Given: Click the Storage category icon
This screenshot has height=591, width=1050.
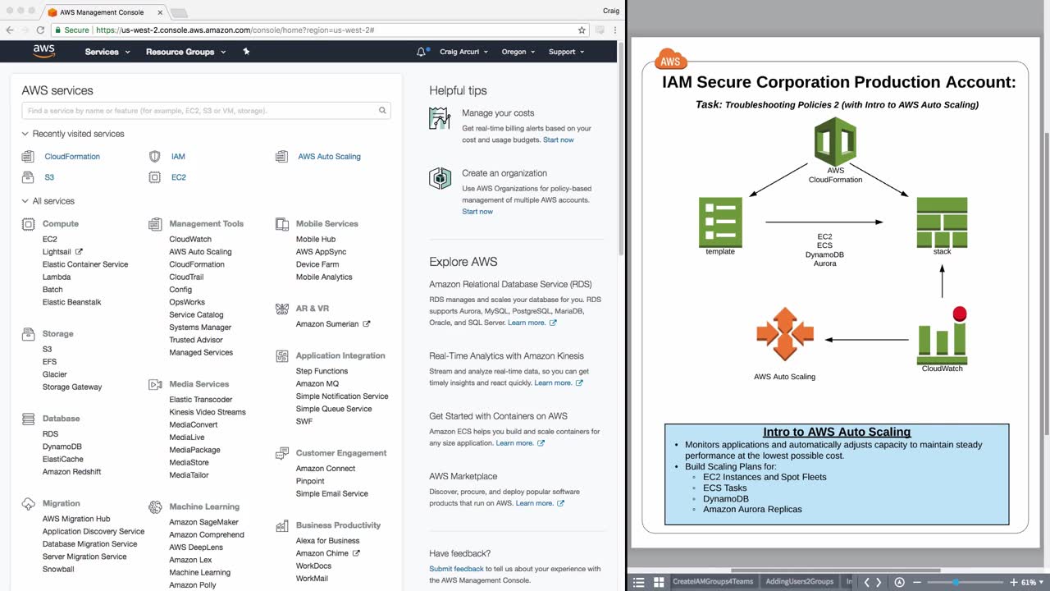Looking at the screenshot, I should coord(29,334).
